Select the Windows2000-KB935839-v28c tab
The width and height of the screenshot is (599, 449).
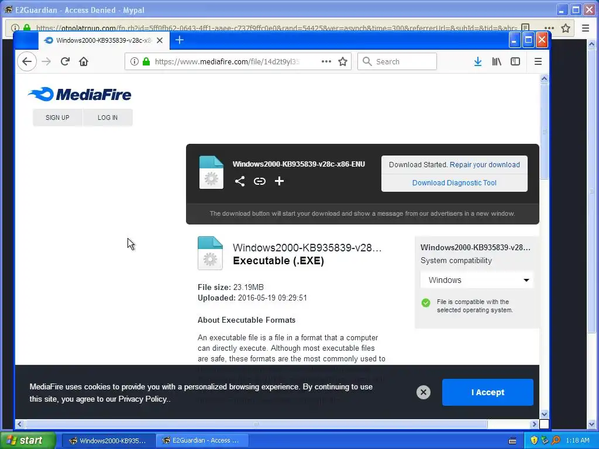[104, 40]
